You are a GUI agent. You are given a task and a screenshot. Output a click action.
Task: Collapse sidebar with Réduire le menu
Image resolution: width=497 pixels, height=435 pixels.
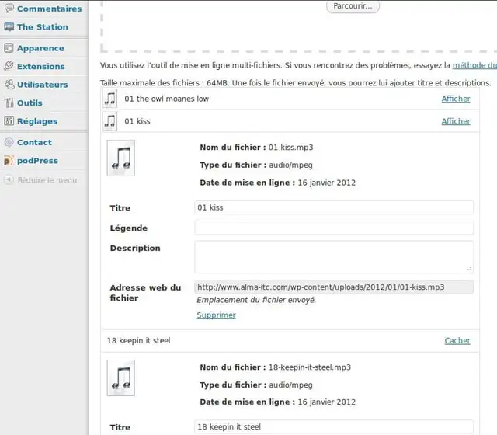(47, 180)
